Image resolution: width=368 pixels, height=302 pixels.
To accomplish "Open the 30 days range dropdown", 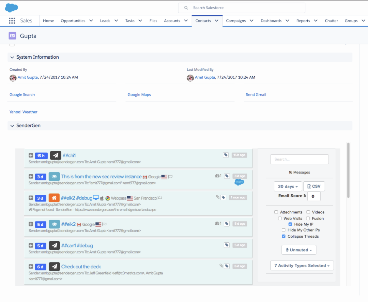I will pos(288,186).
